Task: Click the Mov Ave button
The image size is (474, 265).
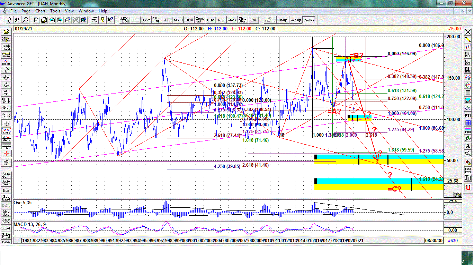Action: (6, 213)
